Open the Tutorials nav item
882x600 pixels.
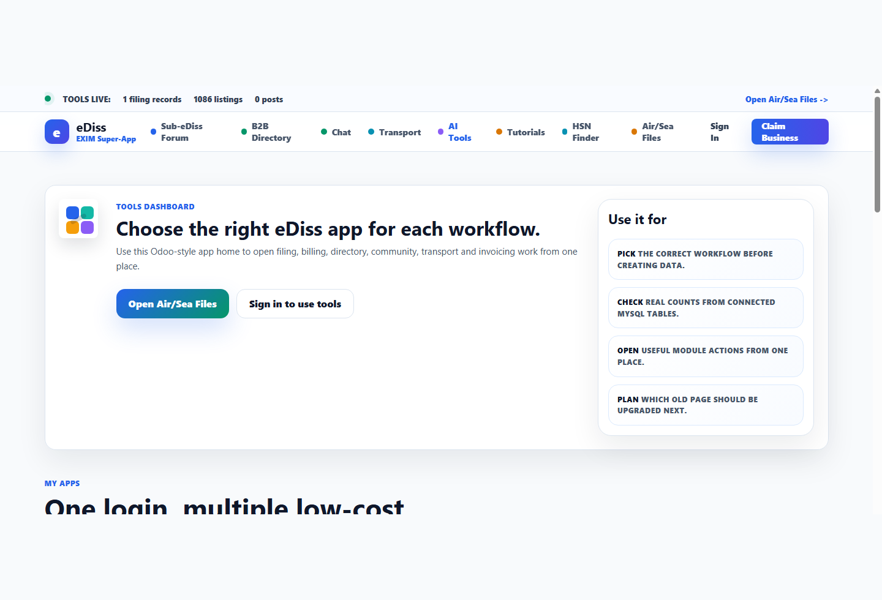[521, 132]
